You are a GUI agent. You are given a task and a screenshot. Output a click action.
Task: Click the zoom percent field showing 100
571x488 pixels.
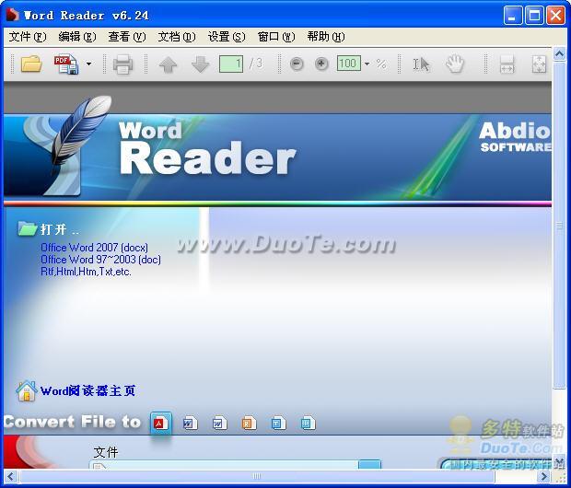pyautogui.click(x=349, y=64)
